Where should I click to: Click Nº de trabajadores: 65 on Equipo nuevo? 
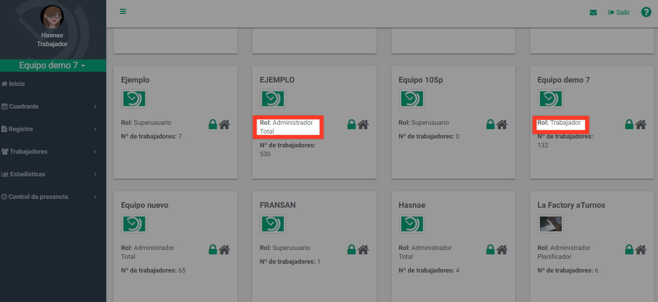click(x=153, y=271)
